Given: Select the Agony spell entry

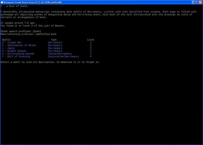Looking at the screenshot, I should (x=8, y=48).
